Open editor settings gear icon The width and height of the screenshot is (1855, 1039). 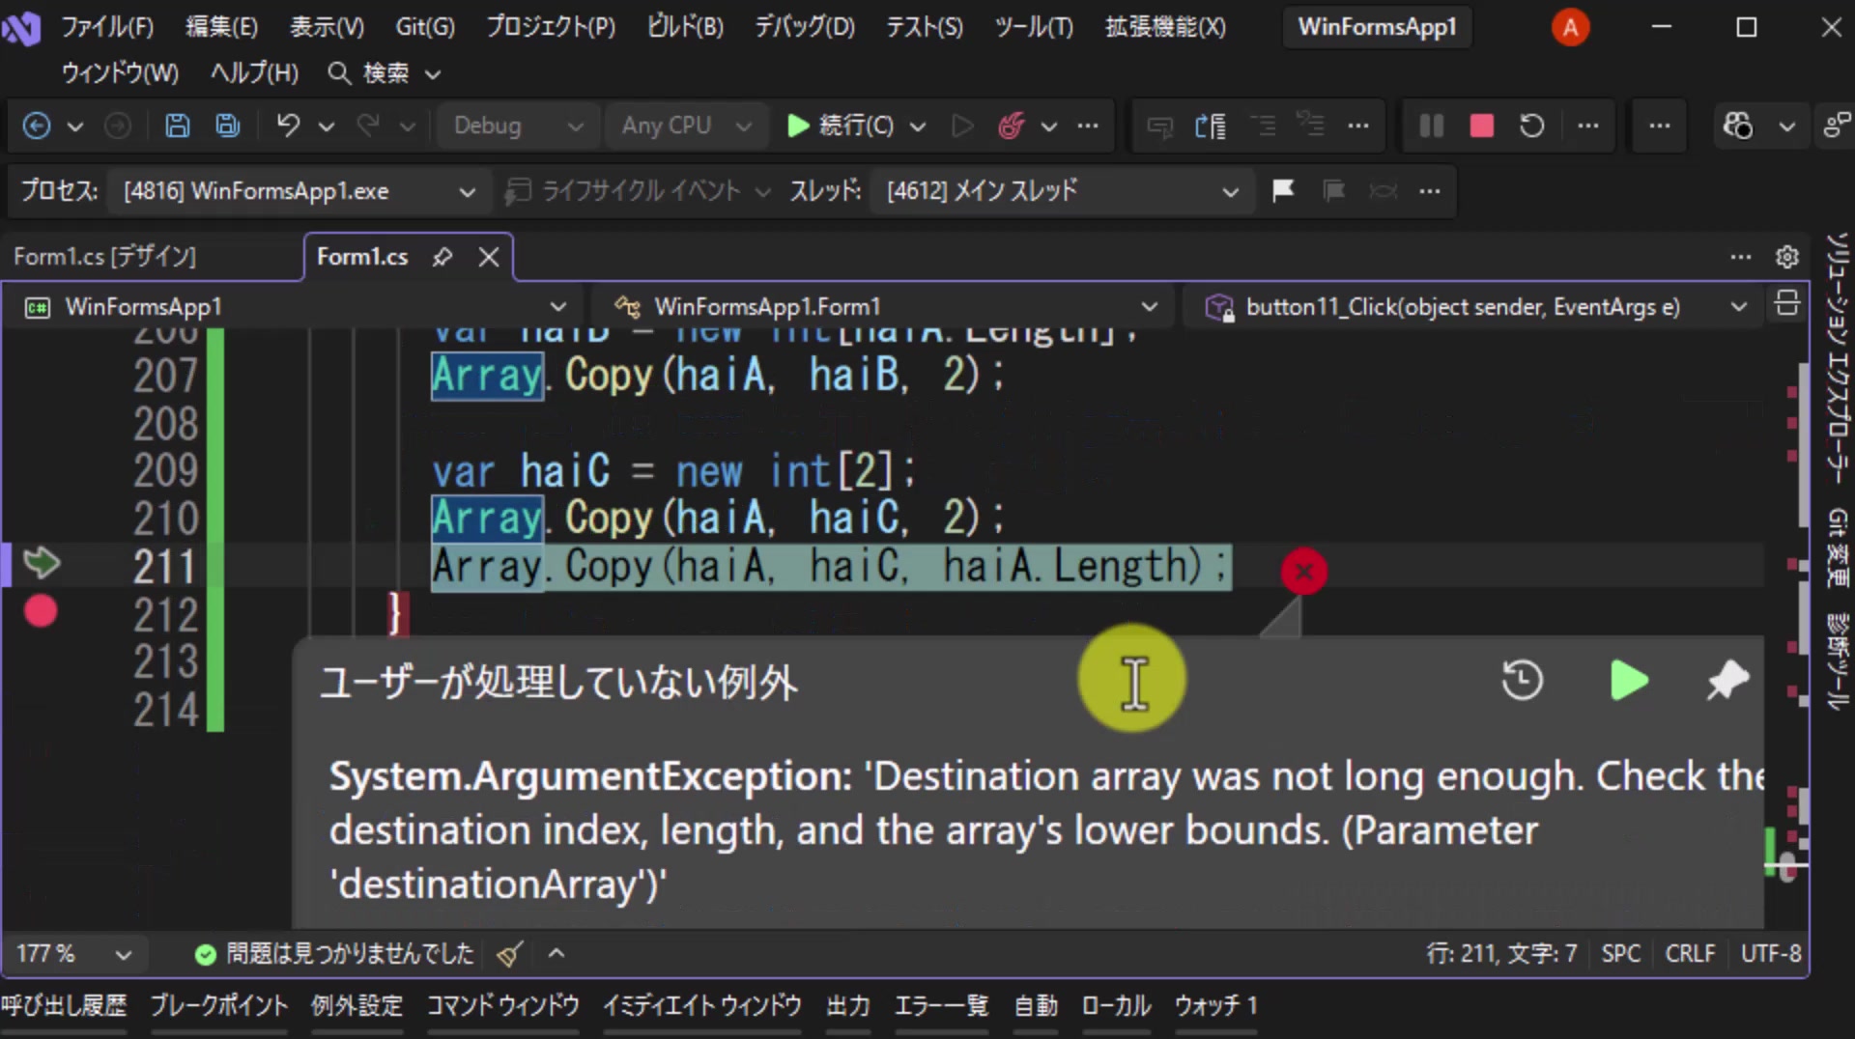coord(1787,257)
